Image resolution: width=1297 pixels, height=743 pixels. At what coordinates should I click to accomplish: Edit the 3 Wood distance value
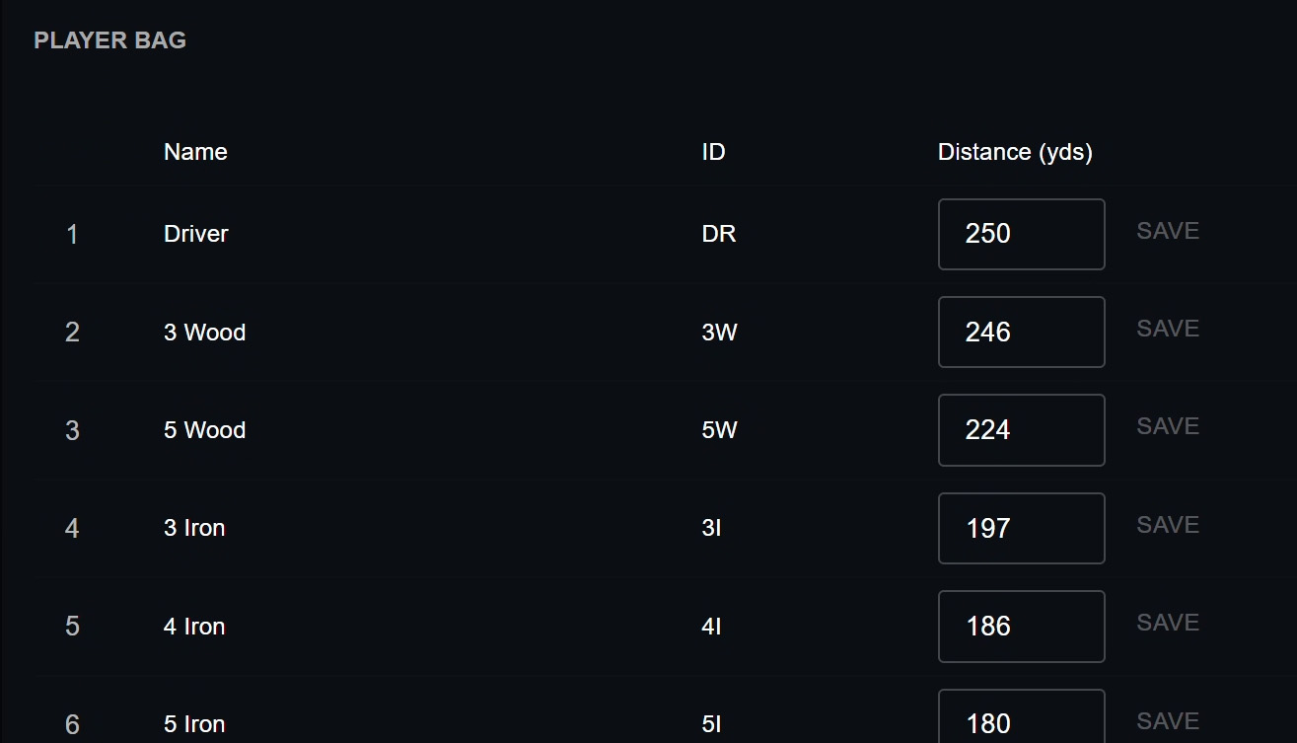tap(1021, 332)
